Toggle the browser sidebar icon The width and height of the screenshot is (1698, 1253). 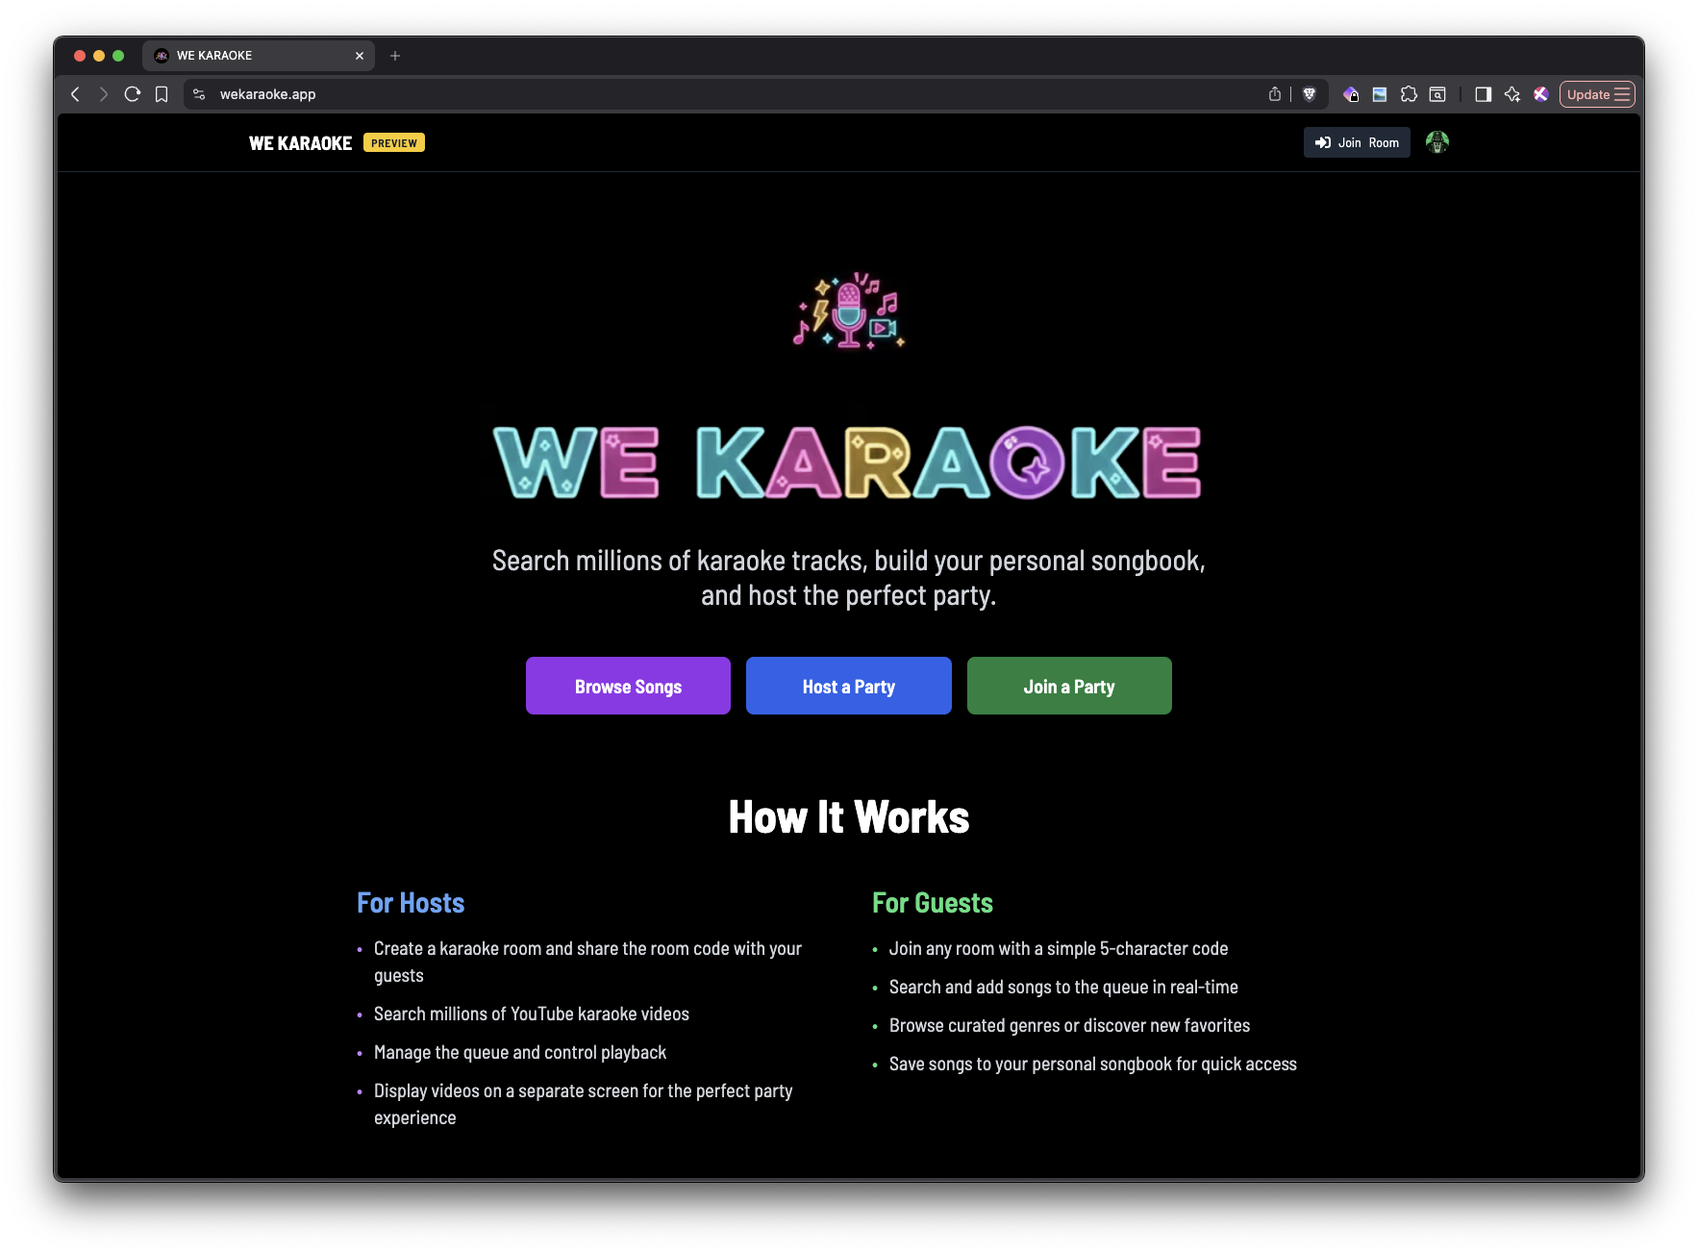pos(1484,94)
